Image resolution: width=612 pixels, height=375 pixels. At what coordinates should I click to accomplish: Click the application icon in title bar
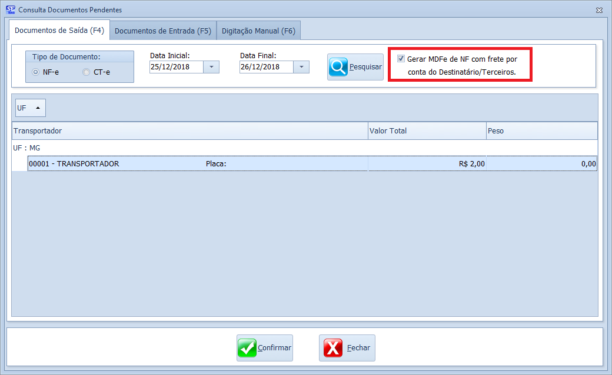[x=10, y=10]
